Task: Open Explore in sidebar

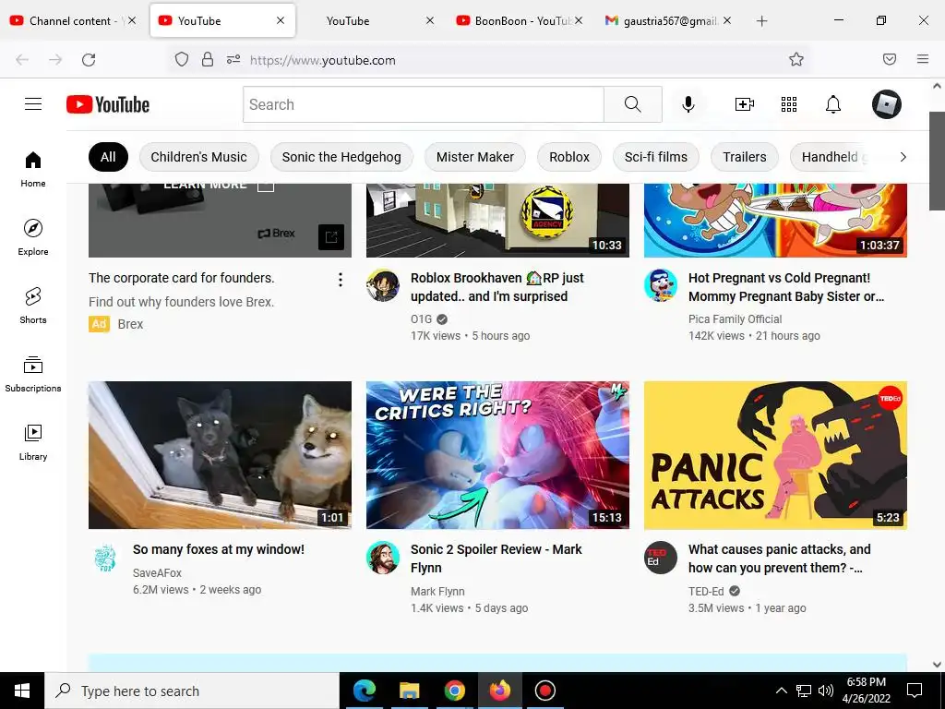Action: 33,237
